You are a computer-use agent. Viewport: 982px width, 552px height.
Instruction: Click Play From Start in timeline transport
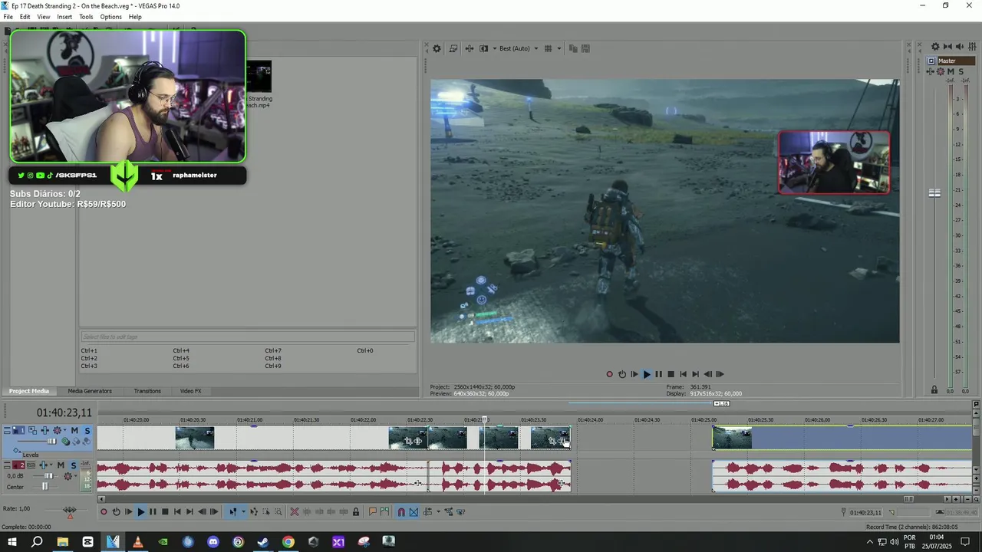[128, 511]
